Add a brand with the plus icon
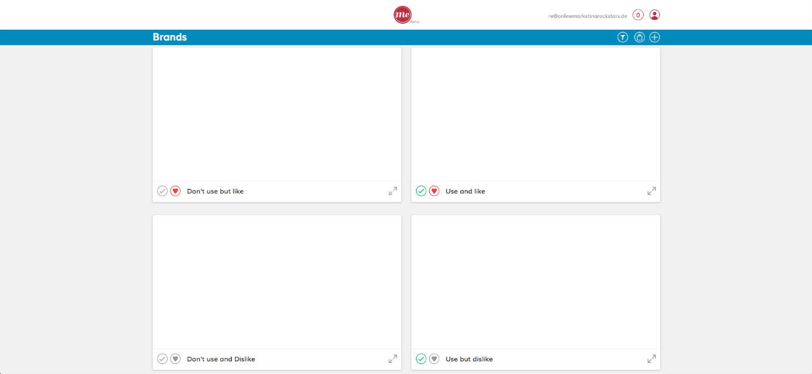 tap(654, 37)
